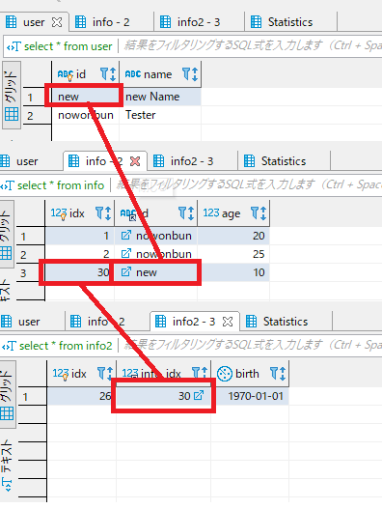
Task: Close the 'info2 - 3' tab
Action: tap(228, 322)
